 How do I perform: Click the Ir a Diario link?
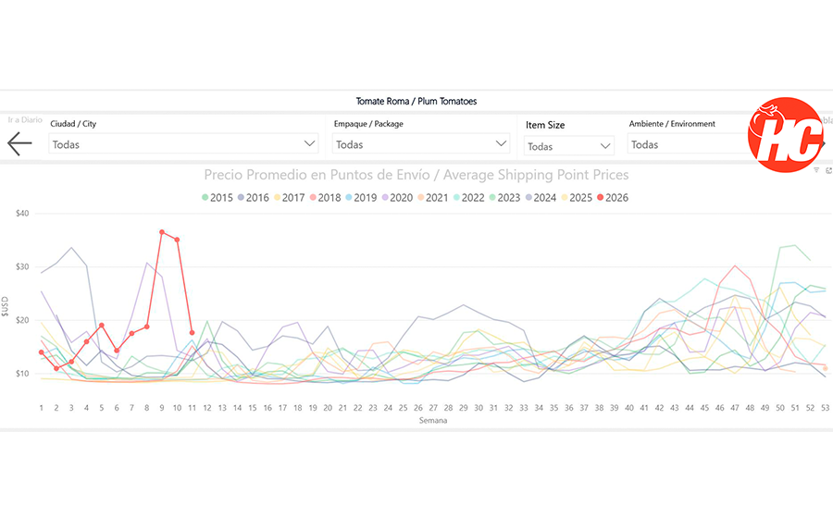coord(25,119)
